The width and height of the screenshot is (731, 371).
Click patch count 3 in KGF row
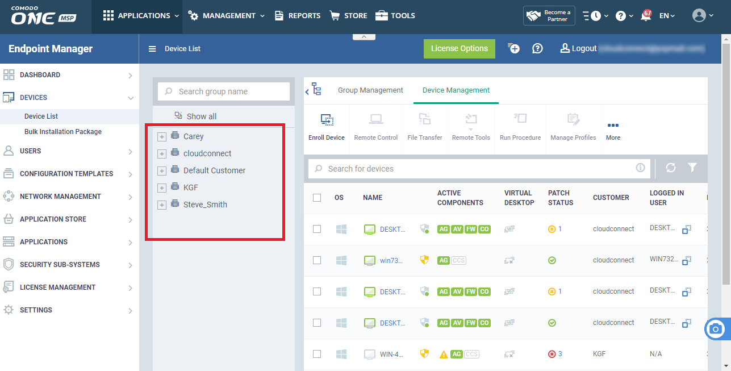pos(560,354)
